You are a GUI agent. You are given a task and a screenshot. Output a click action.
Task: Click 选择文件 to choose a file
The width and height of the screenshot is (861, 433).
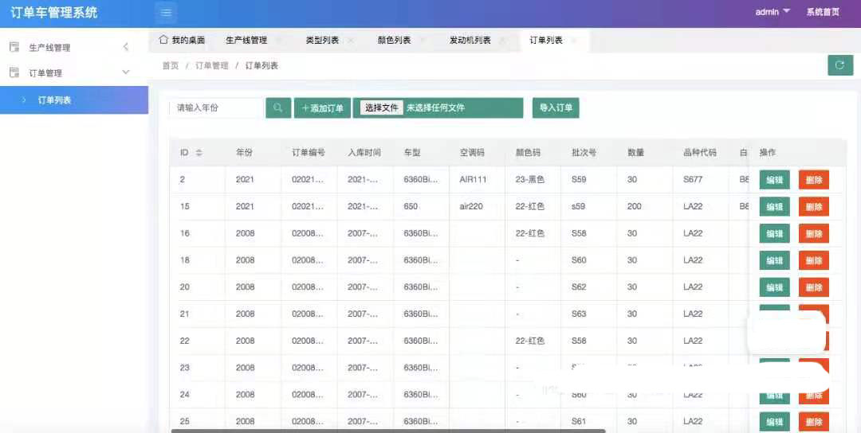tap(381, 108)
